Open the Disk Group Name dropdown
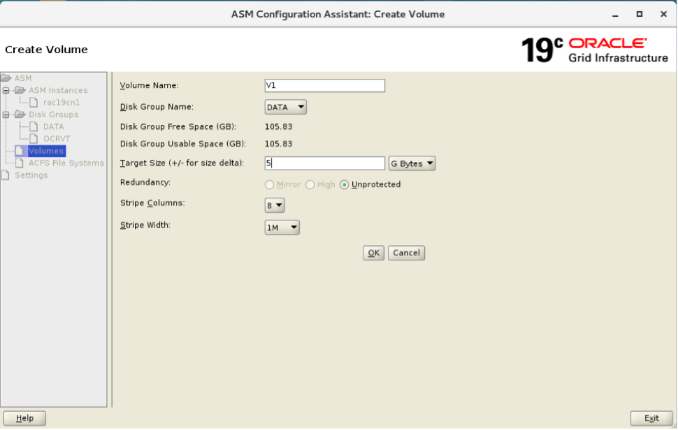Viewport: 678px width, 430px height. 285,107
